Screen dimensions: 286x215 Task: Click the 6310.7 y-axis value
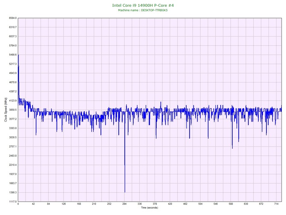pos(13,27)
